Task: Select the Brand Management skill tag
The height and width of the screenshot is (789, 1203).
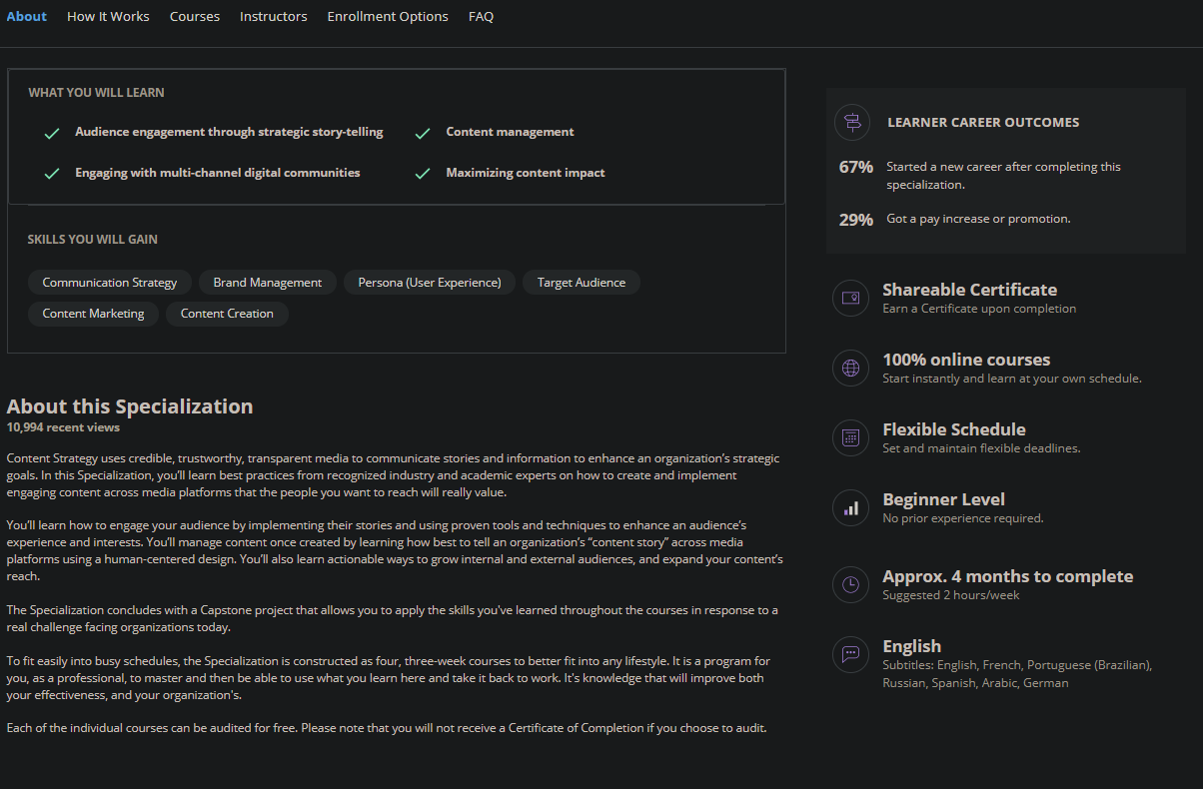Action: pos(268,283)
